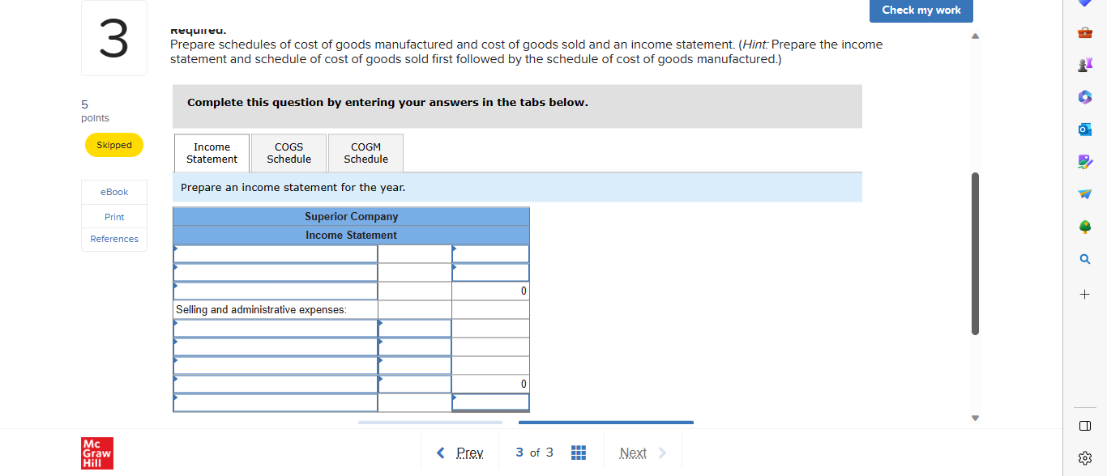The width and height of the screenshot is (1107, 476).
Task: Click the split screen icon
Action: coord(1084,425)
